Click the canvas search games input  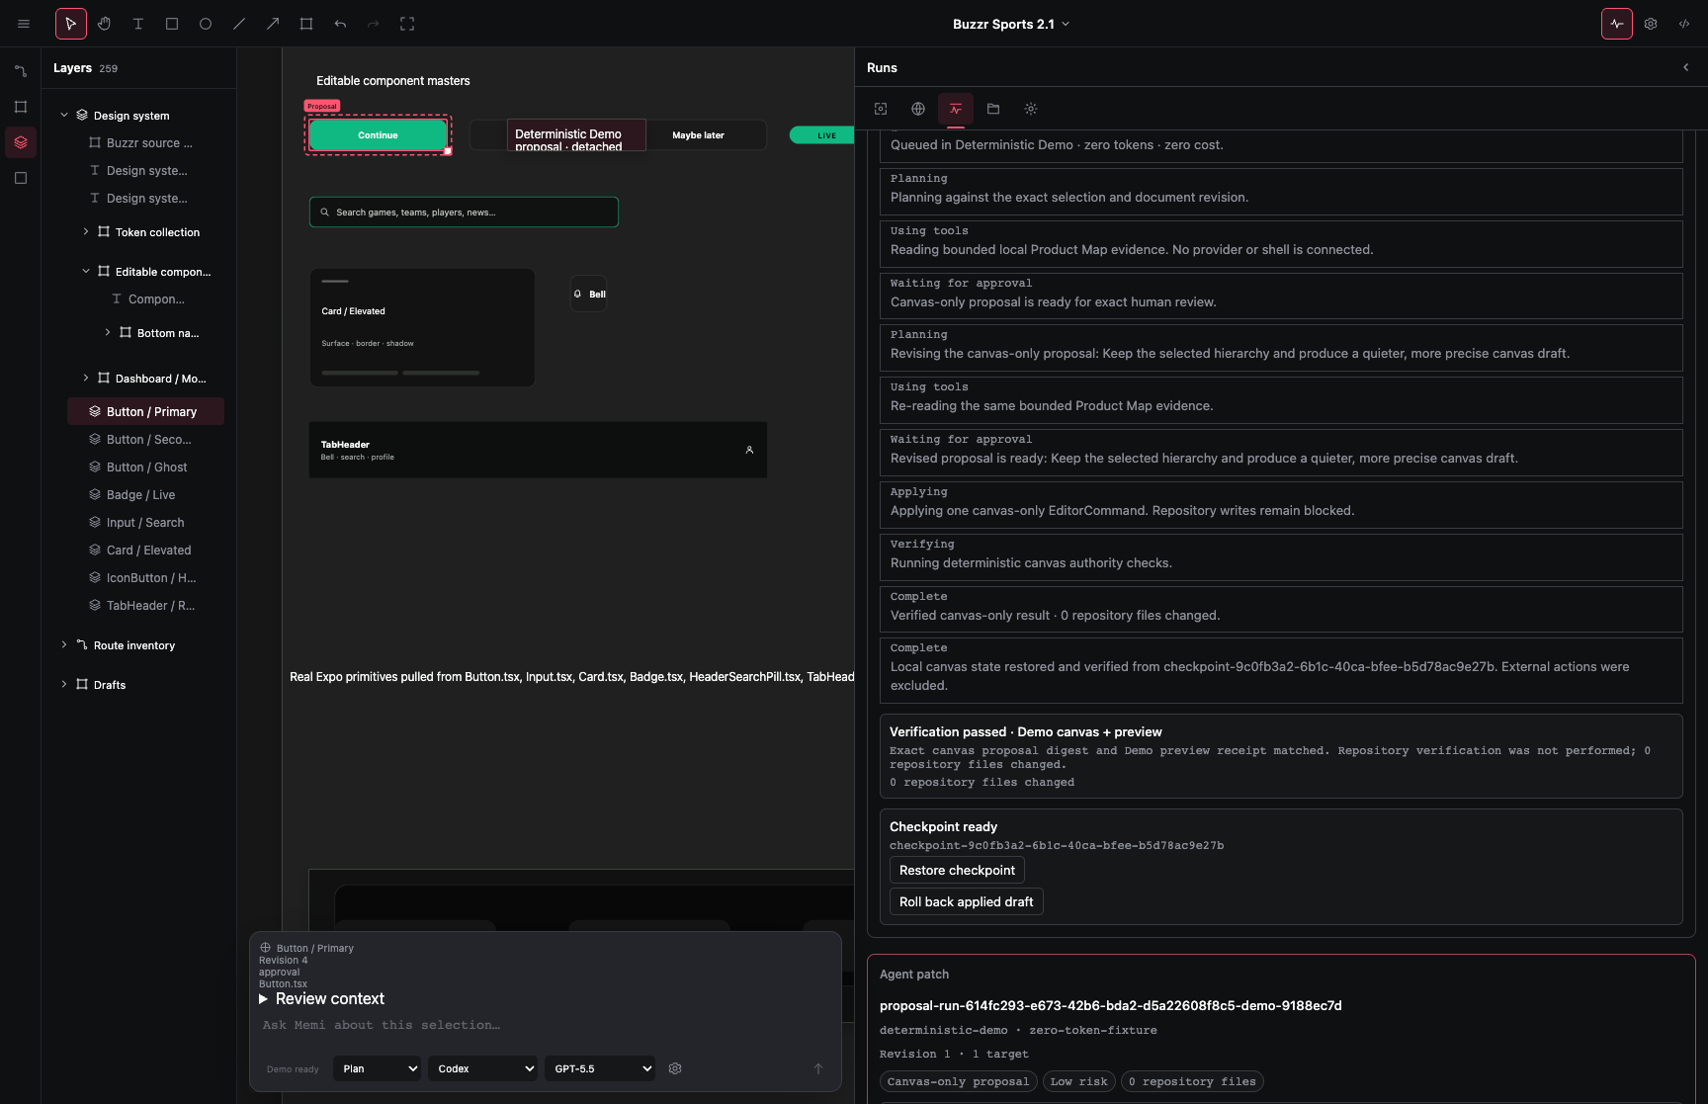(x=464, y=212)
